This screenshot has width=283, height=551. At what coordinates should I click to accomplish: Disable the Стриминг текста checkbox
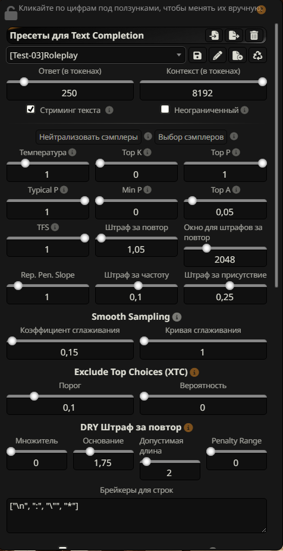tap(31, 109)
